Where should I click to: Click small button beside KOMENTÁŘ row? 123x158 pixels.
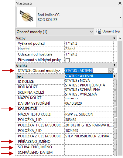click(115, 109)
